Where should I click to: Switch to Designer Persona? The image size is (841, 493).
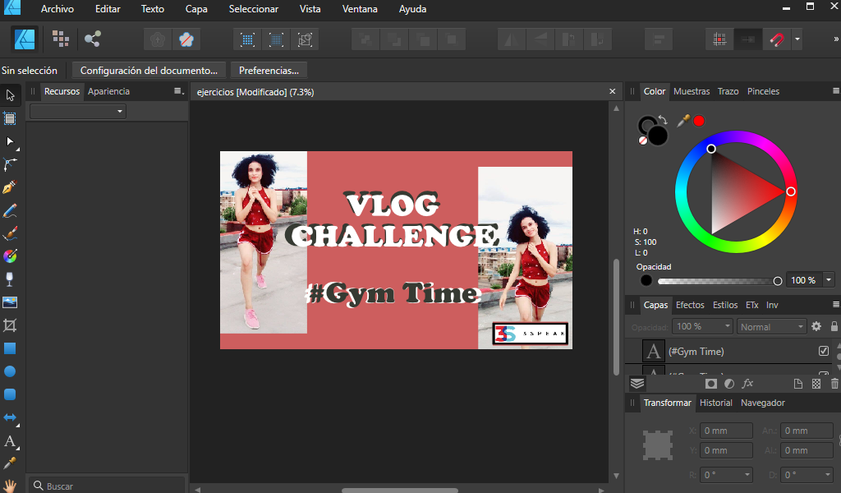coord(25,39)
